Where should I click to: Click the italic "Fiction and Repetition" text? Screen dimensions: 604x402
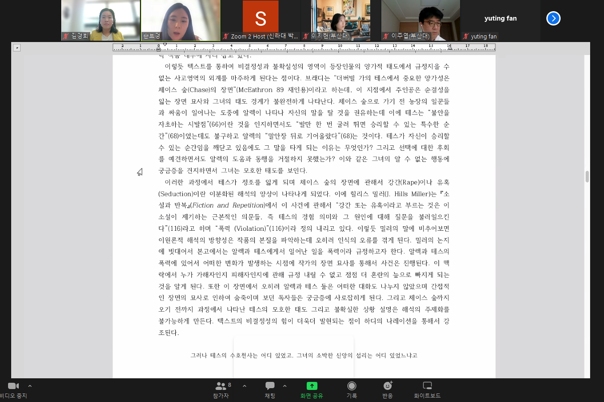[x=228, y=205]
